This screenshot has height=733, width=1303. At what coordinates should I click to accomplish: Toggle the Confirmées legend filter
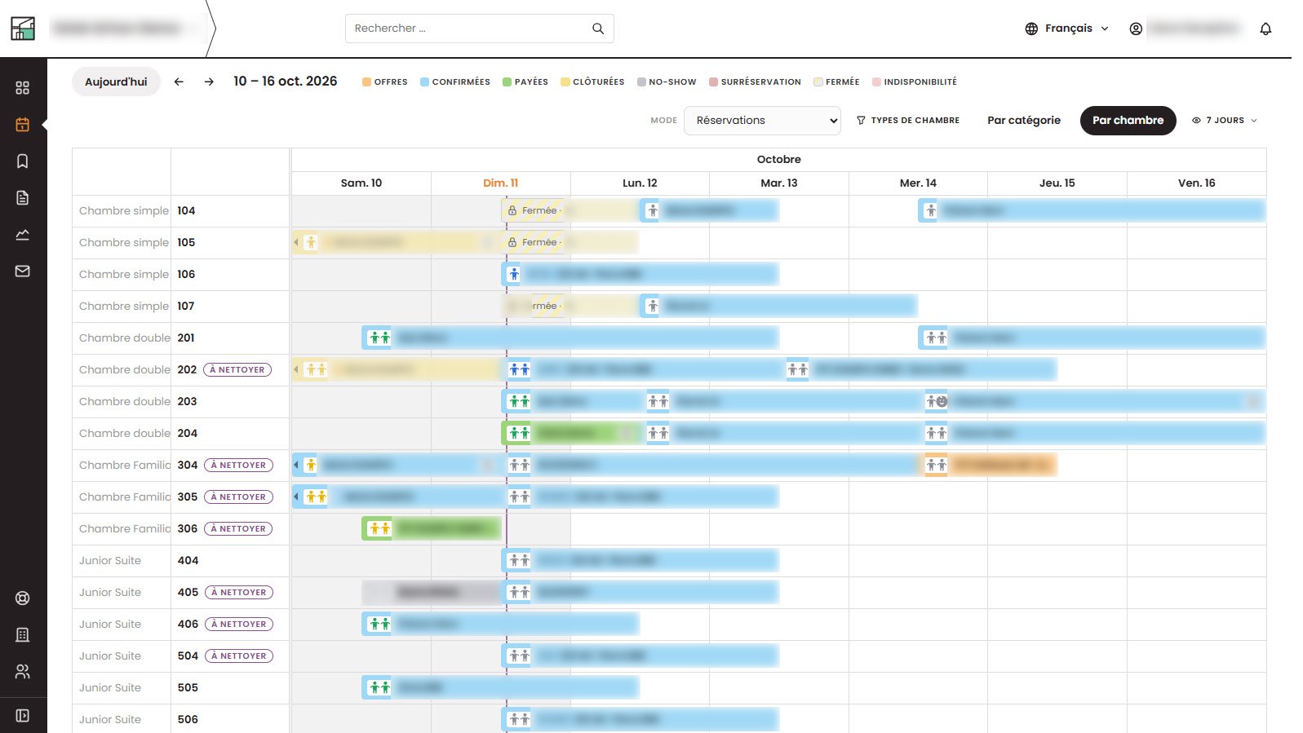pos(455,82)
